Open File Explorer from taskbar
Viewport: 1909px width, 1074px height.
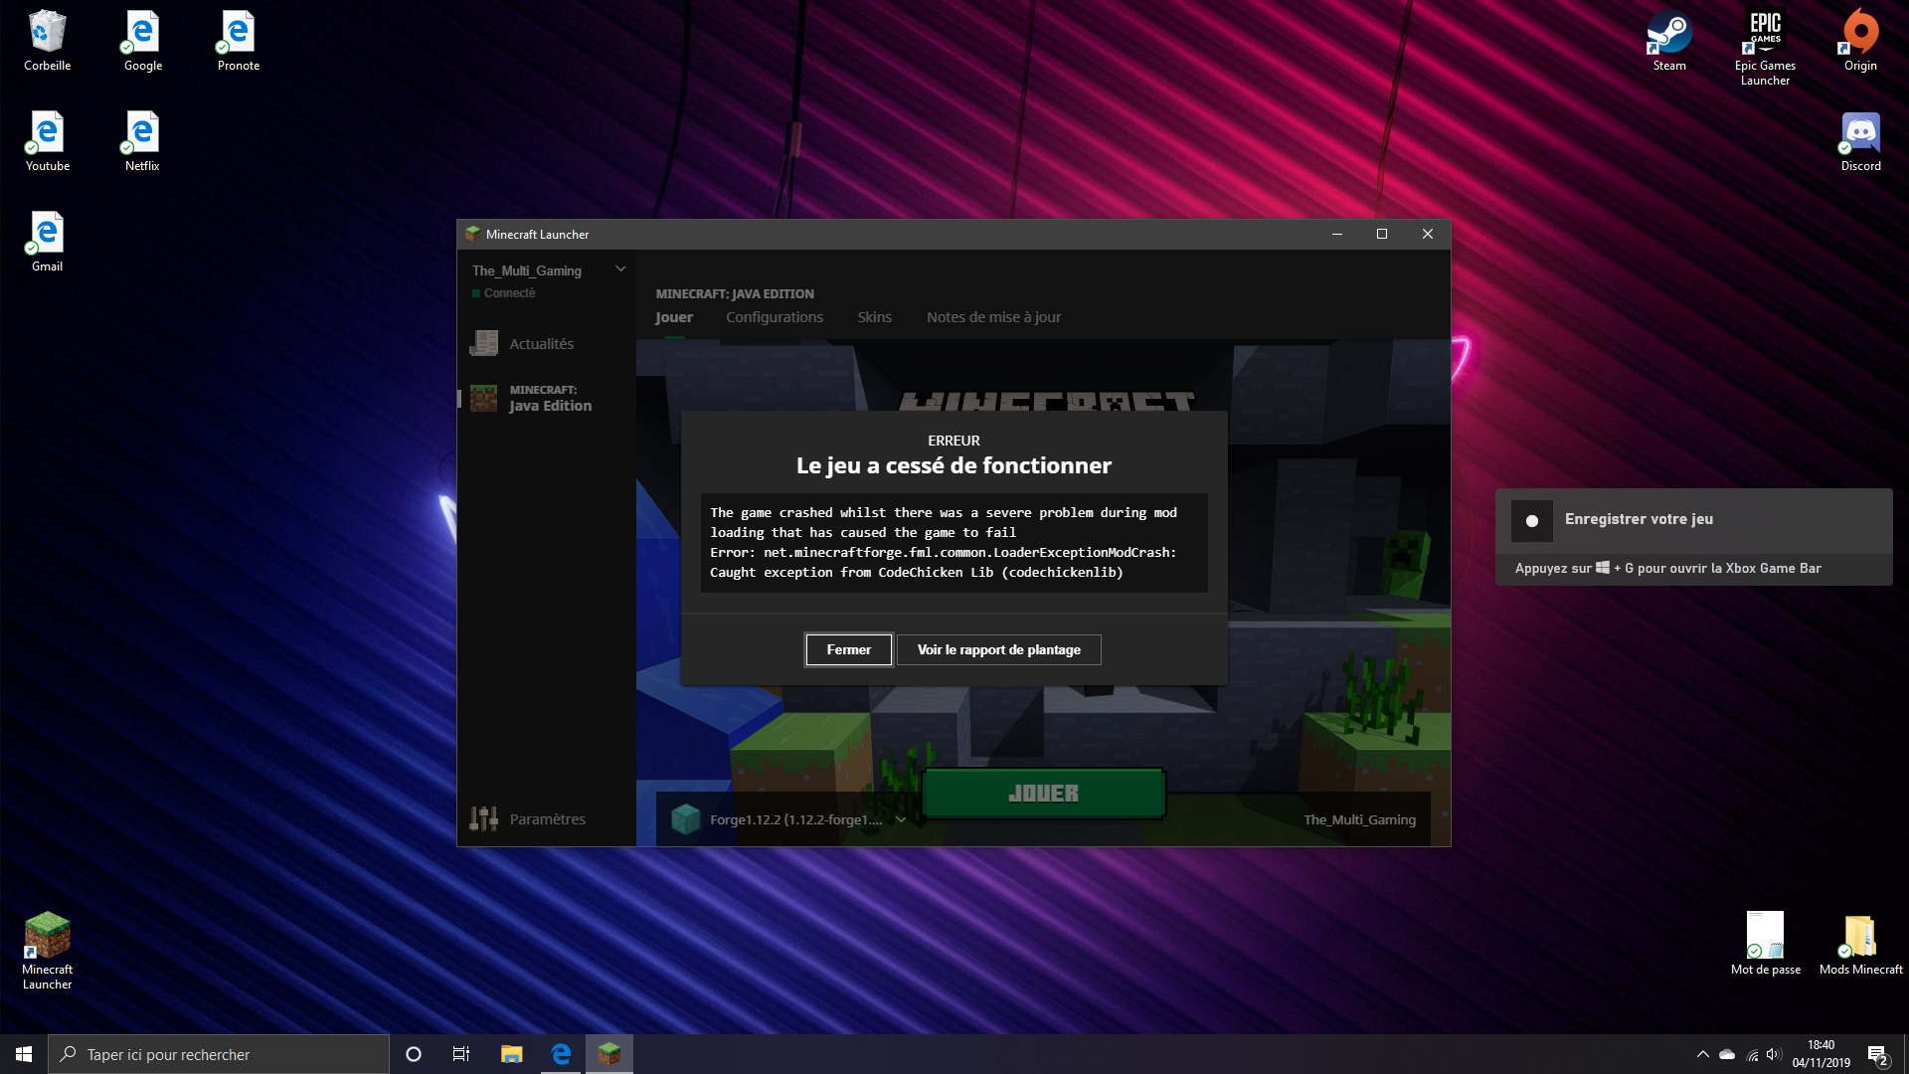(x=512, y=1054)
